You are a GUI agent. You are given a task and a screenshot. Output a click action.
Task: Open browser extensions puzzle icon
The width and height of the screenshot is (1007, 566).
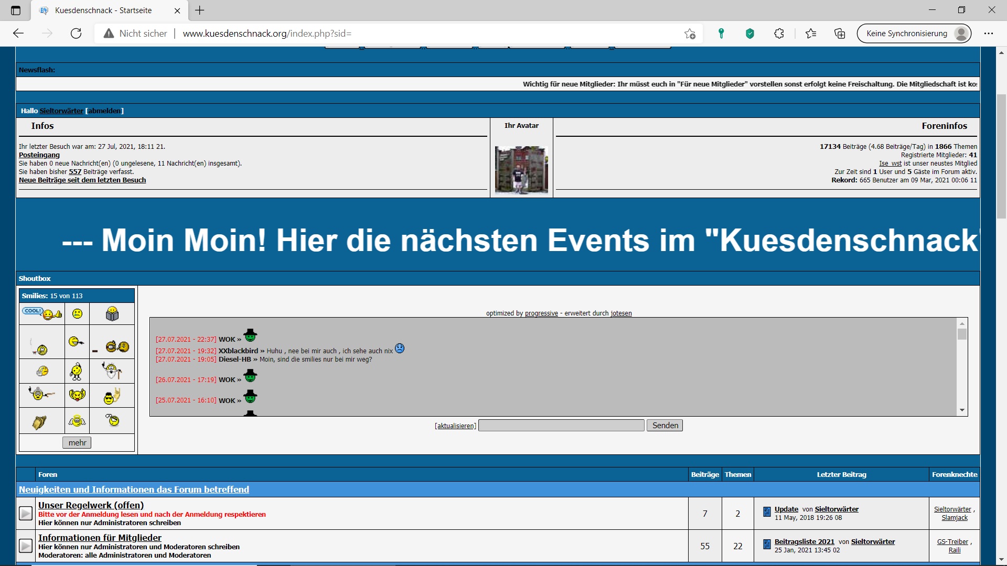click(x=779, y=34)
